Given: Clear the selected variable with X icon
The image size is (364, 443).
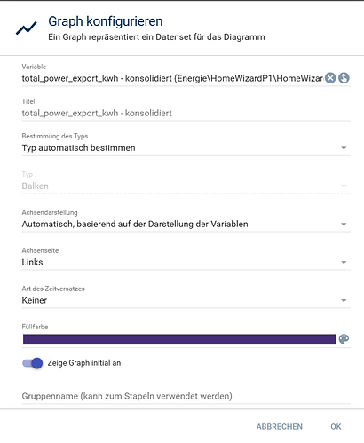Looking at the screenshot, I should 330,78.
